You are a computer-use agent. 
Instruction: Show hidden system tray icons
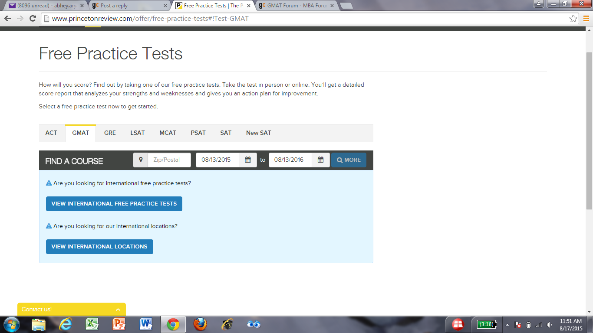point(507,325)
